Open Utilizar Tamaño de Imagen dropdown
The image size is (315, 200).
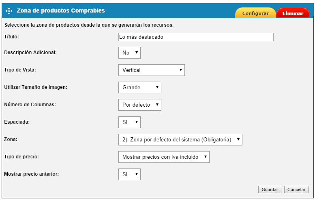139,87
